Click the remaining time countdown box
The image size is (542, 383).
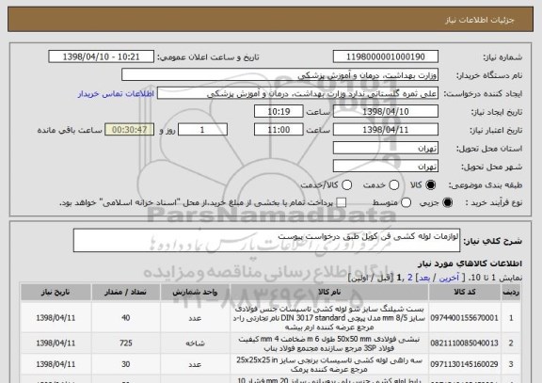[129, 130]
